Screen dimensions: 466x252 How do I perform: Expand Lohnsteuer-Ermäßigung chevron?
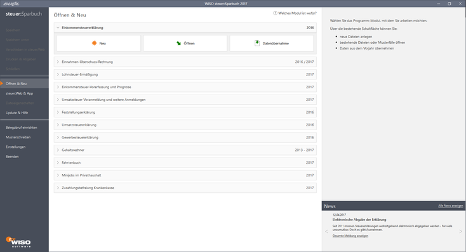tap(58, 74)
